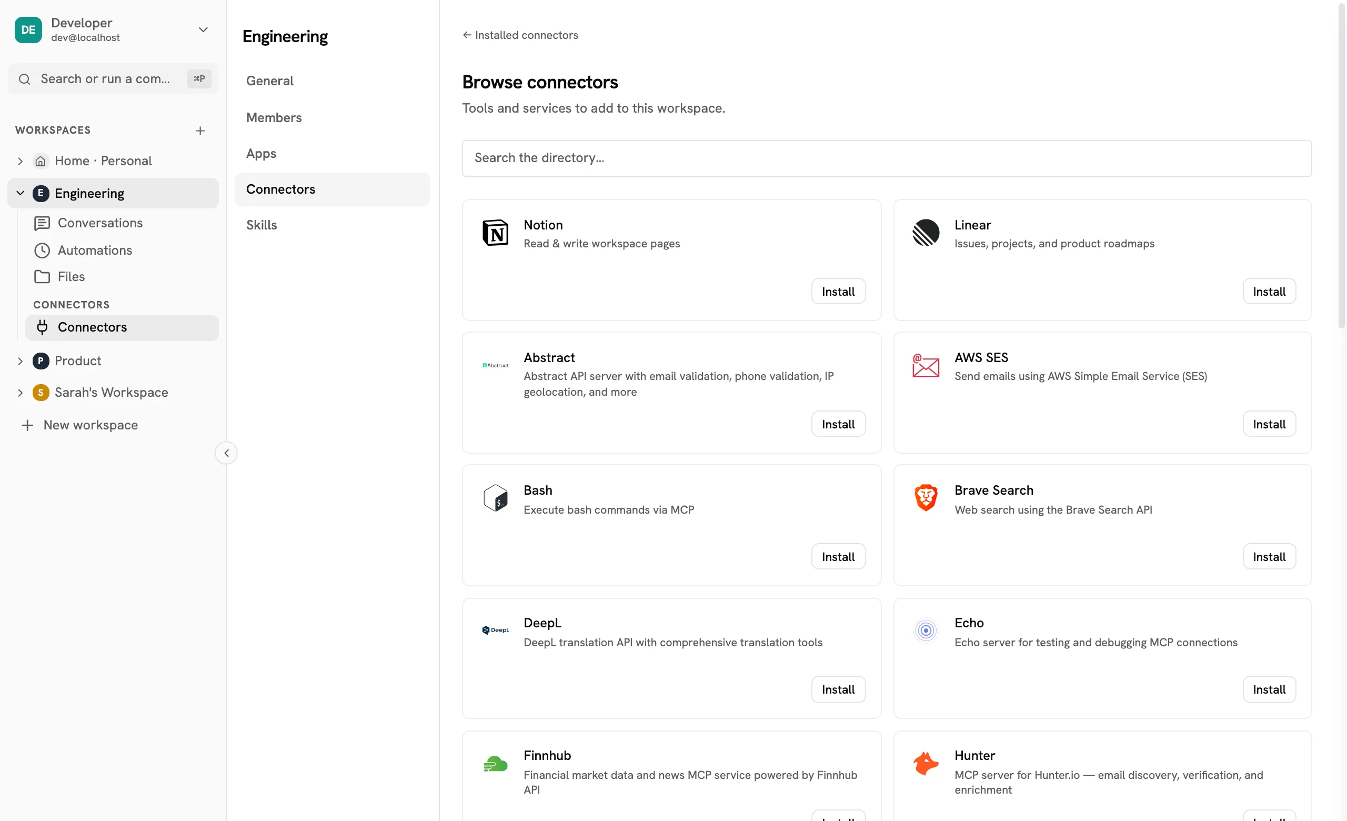Install the Echo connector
This screenshot has width=1347, height=821.
pos(1269,690)
